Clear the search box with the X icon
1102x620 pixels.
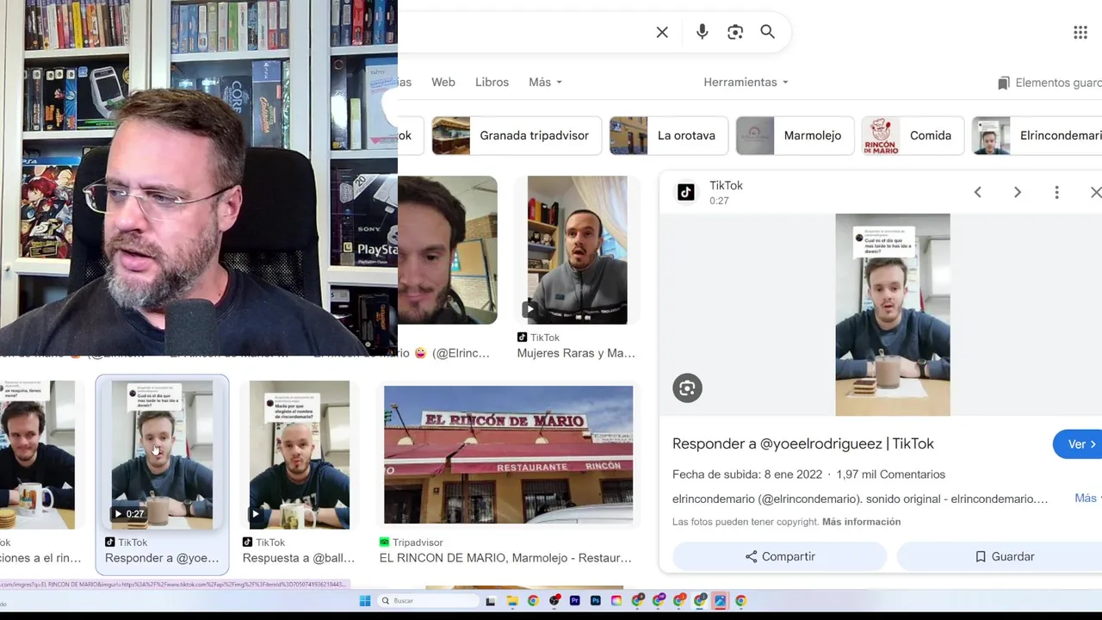(x=662, y=33)
